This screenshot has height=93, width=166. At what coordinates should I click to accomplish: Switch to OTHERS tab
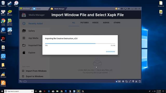pyautogui.click(x=117, y=23)
